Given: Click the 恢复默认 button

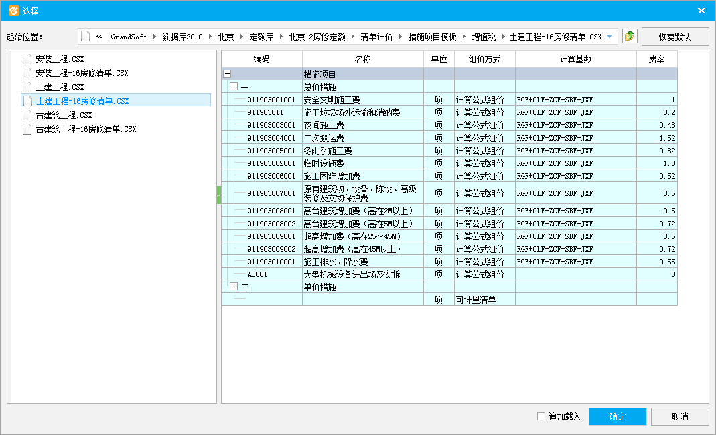Looking at the screenshot, I should pyautogui.click(x=675, y=37).
